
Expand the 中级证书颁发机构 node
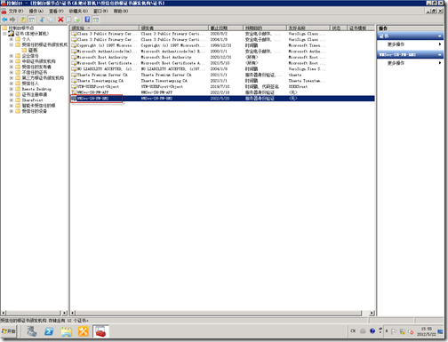12,61
